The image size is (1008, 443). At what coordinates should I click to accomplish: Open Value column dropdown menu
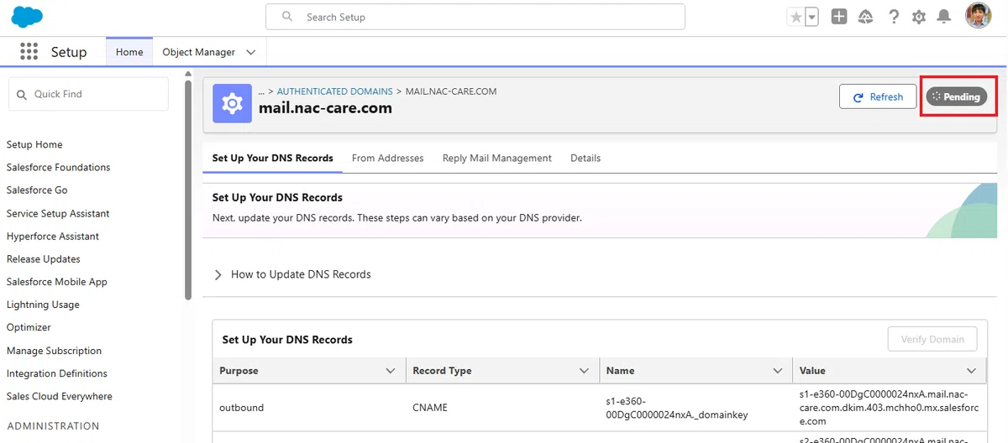[972, 371]
